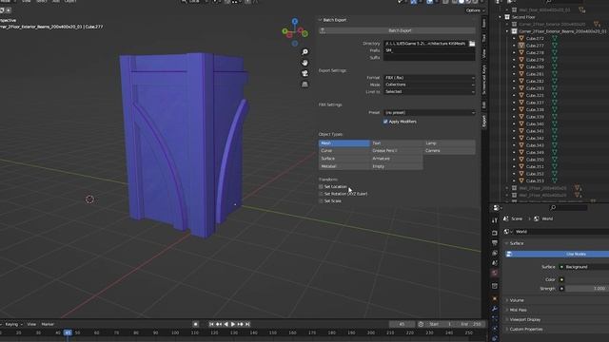Enable the Set Scale checkbox

tap(322, 201)
